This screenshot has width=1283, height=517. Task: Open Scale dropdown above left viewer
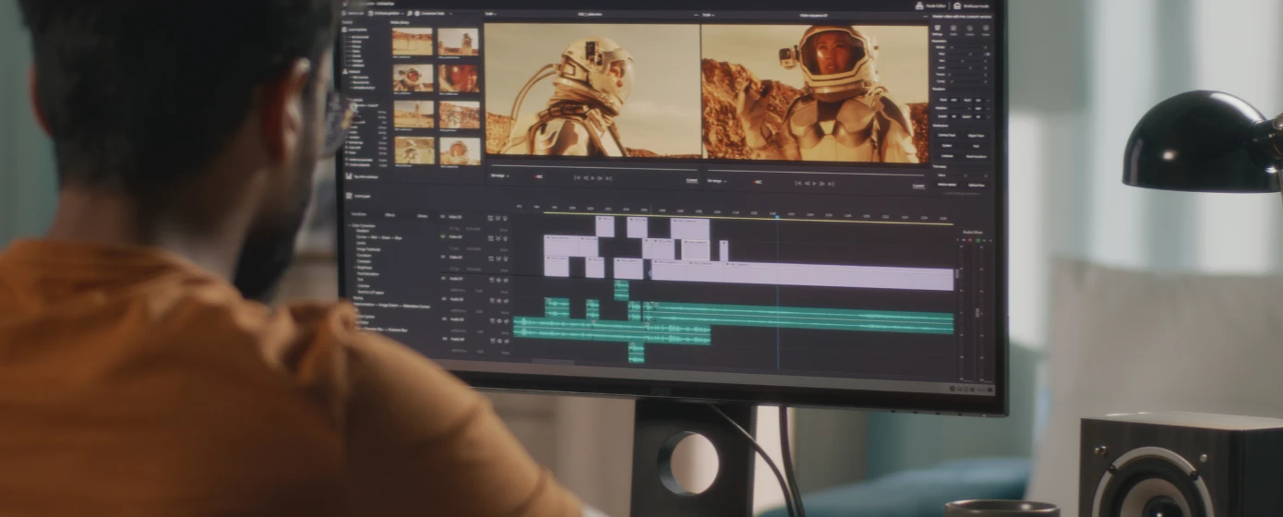[x=491, y=14]
